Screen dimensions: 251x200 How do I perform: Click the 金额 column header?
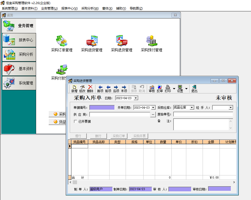(211, 142)
